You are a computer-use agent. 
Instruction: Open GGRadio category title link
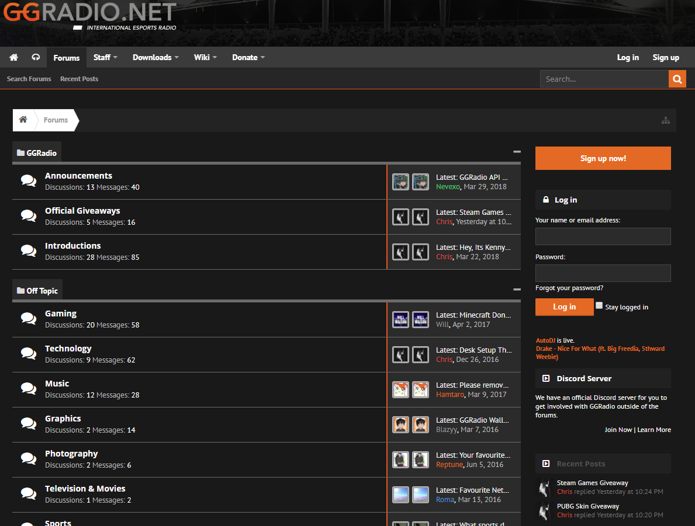point(42,153)
